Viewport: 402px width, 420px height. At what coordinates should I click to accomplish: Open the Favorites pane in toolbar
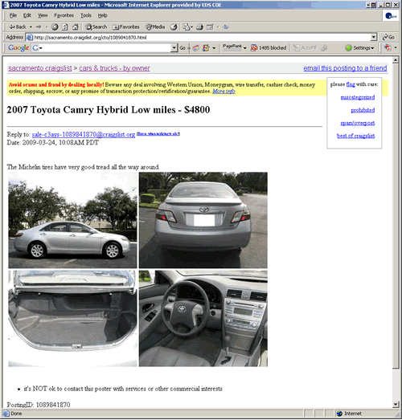point(126,27)
